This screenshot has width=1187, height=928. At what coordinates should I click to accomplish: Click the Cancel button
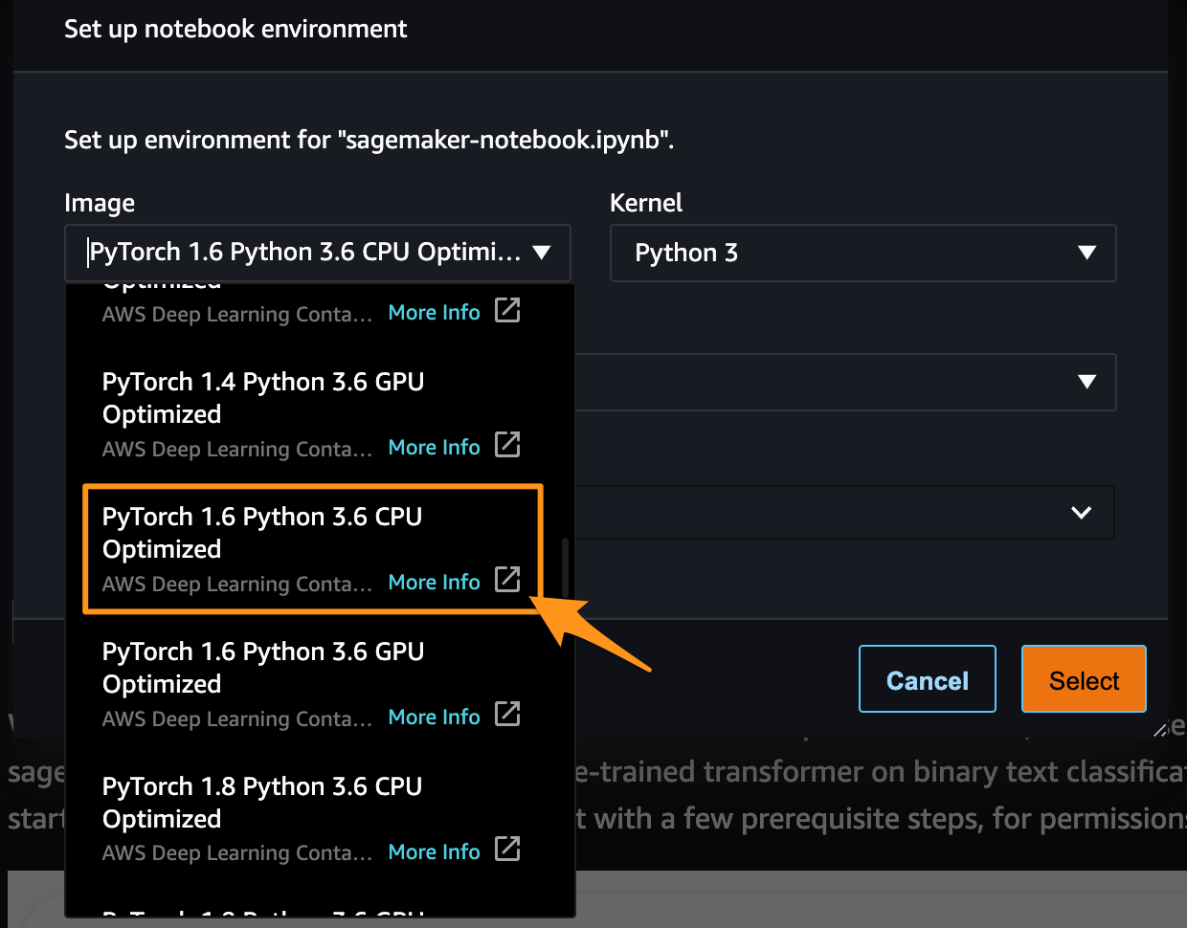coord(927,680)
